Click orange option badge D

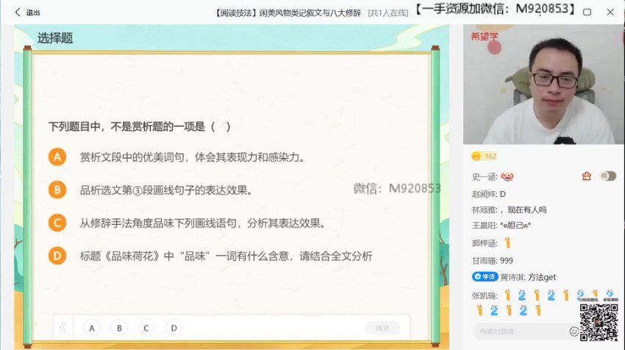tap(57, 256)
